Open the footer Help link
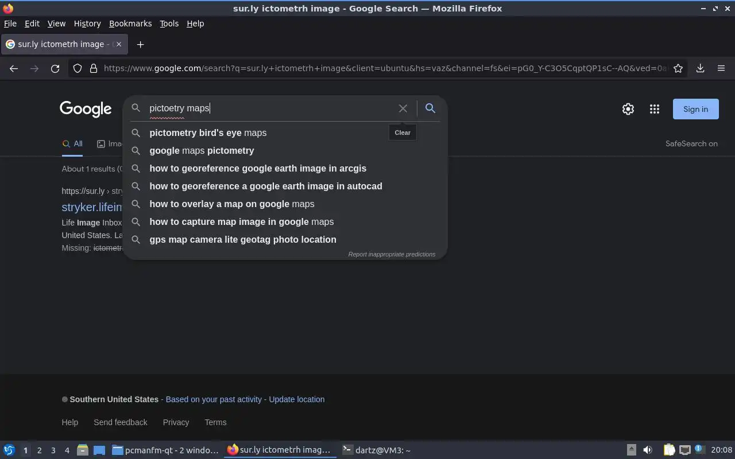Image resolution: width=735 pixels, height=459 pixels. [70, 422]
